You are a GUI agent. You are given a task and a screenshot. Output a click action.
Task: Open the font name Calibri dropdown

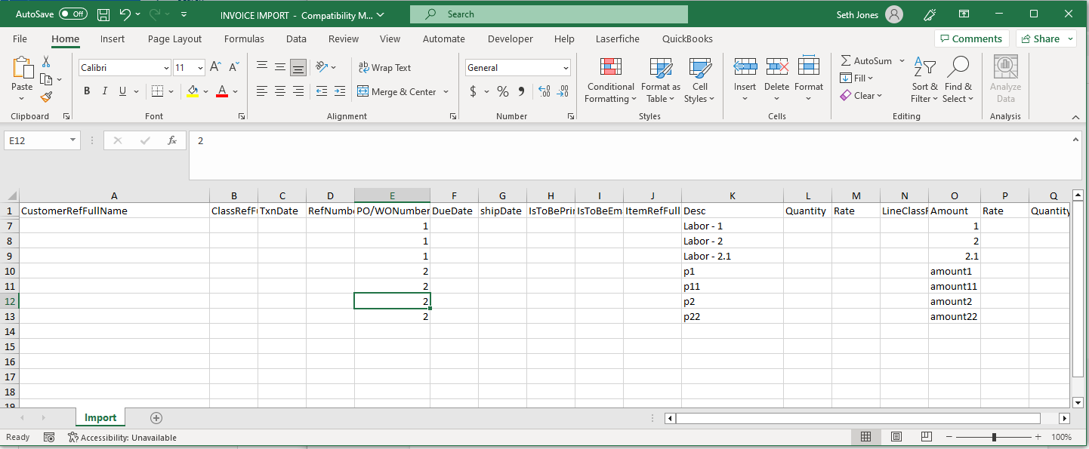point(166,68)
